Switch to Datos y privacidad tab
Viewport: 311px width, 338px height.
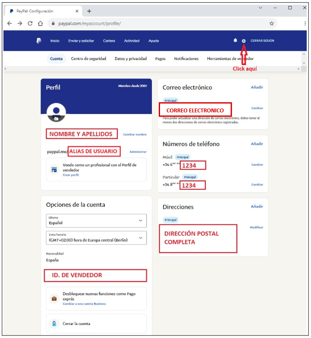[131, 59]
